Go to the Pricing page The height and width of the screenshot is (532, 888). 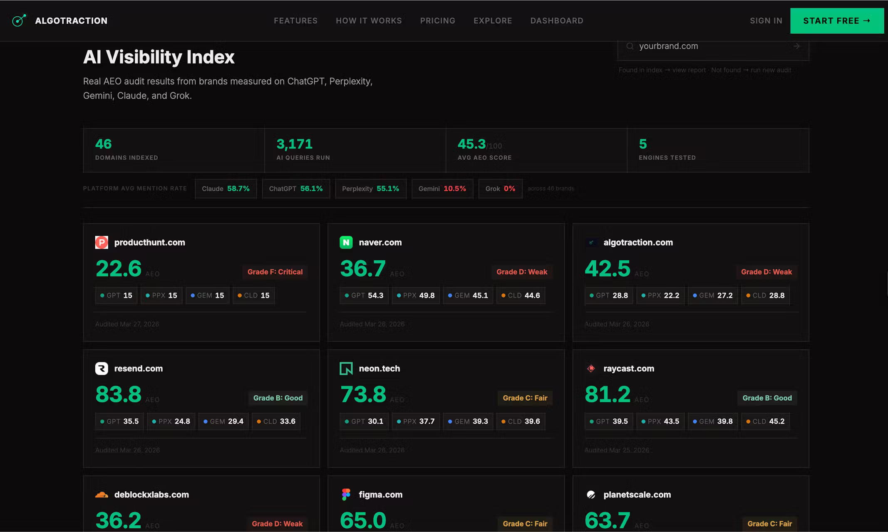(x=438, y=20)
